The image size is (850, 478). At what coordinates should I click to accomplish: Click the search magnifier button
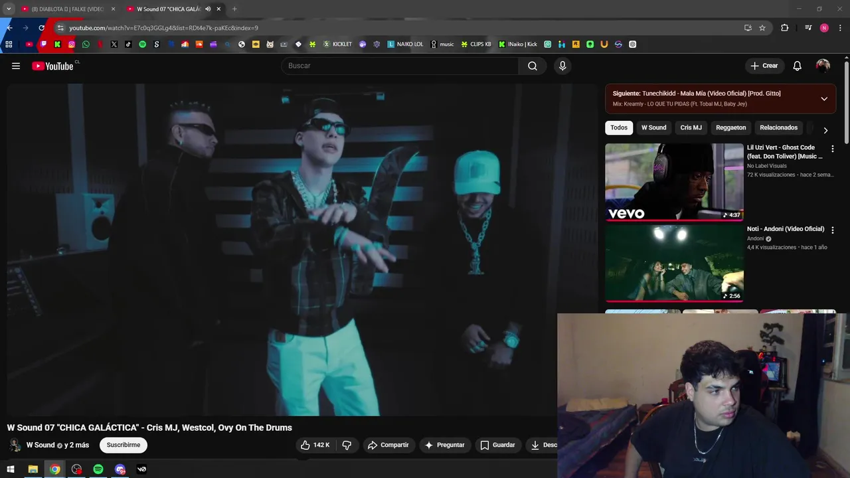(x=533, y=66)
